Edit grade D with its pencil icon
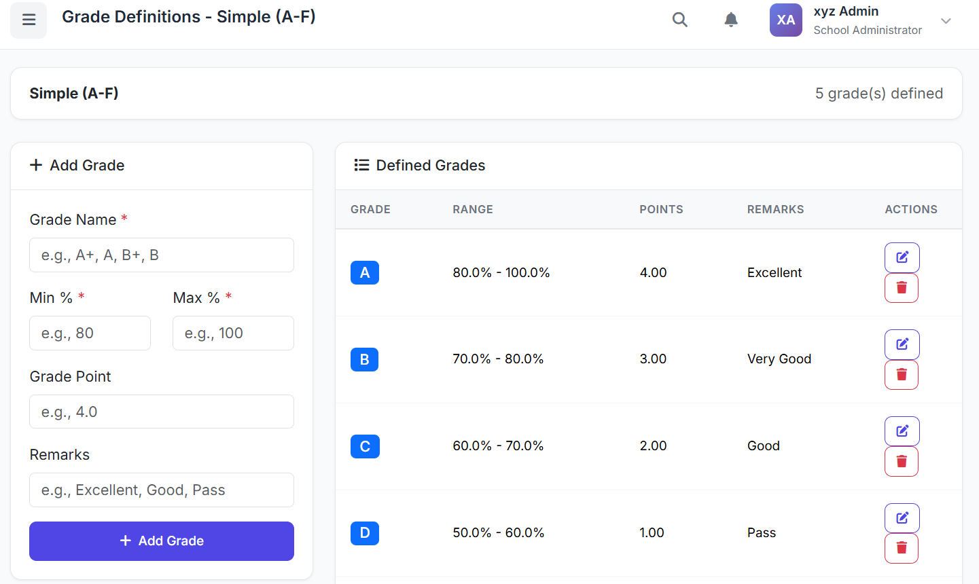This screenshot has width=979, height=584. click(902, 517)
